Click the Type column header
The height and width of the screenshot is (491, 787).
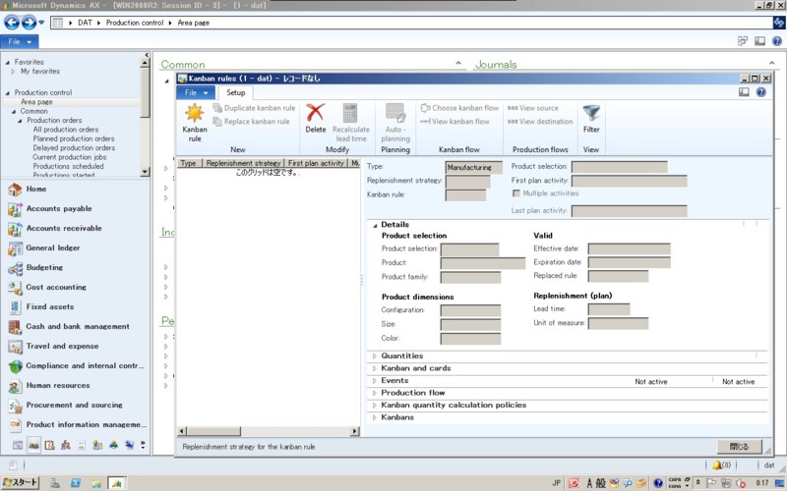coord(189,163)
